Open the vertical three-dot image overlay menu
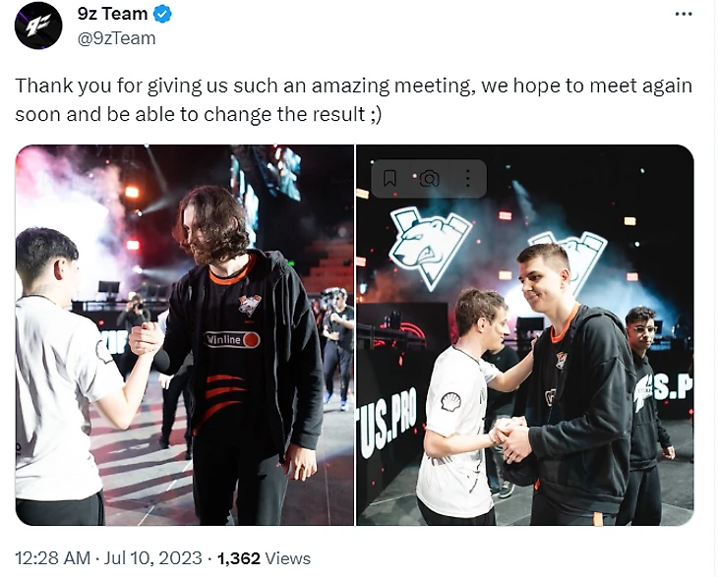 tap(467, 178)
